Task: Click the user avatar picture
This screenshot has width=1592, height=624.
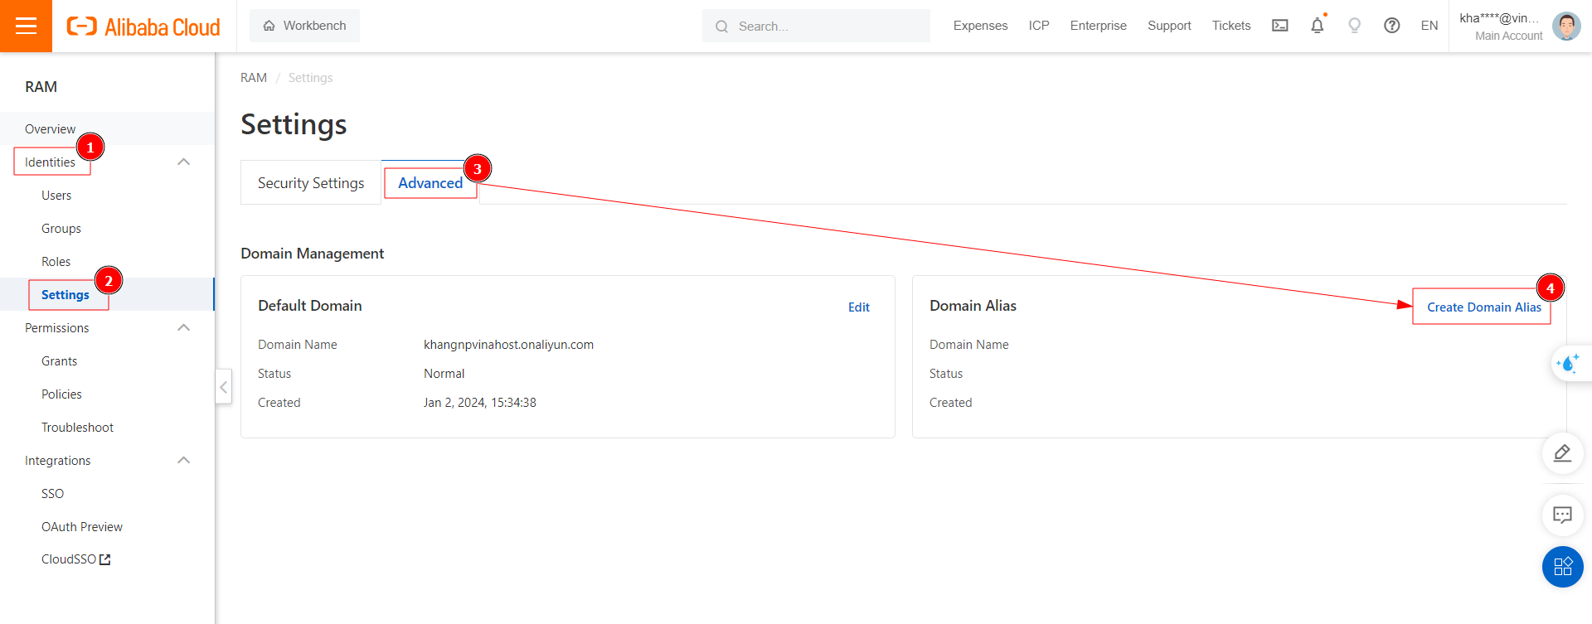Action: (x=1565, y=26)
